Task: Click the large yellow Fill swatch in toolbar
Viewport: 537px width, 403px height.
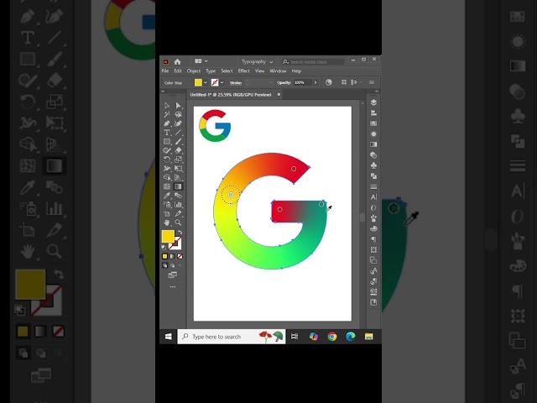Action: (x=168, y=237)
